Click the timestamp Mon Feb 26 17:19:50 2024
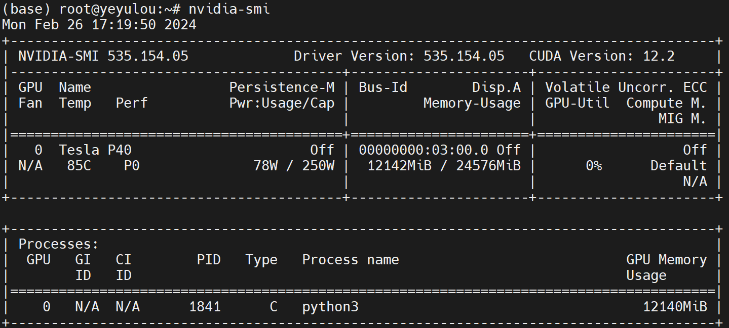The image size is (729, 328). (99, 25)
